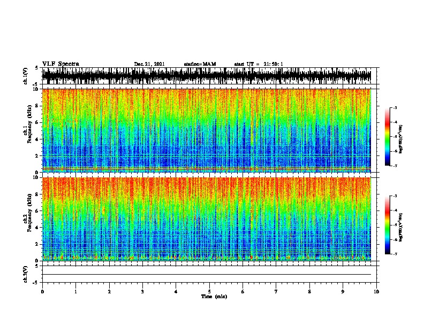The image size is (424, 327).
Task: Click the ch.2 color bar log(PSD) unit label
Action: 401,227
